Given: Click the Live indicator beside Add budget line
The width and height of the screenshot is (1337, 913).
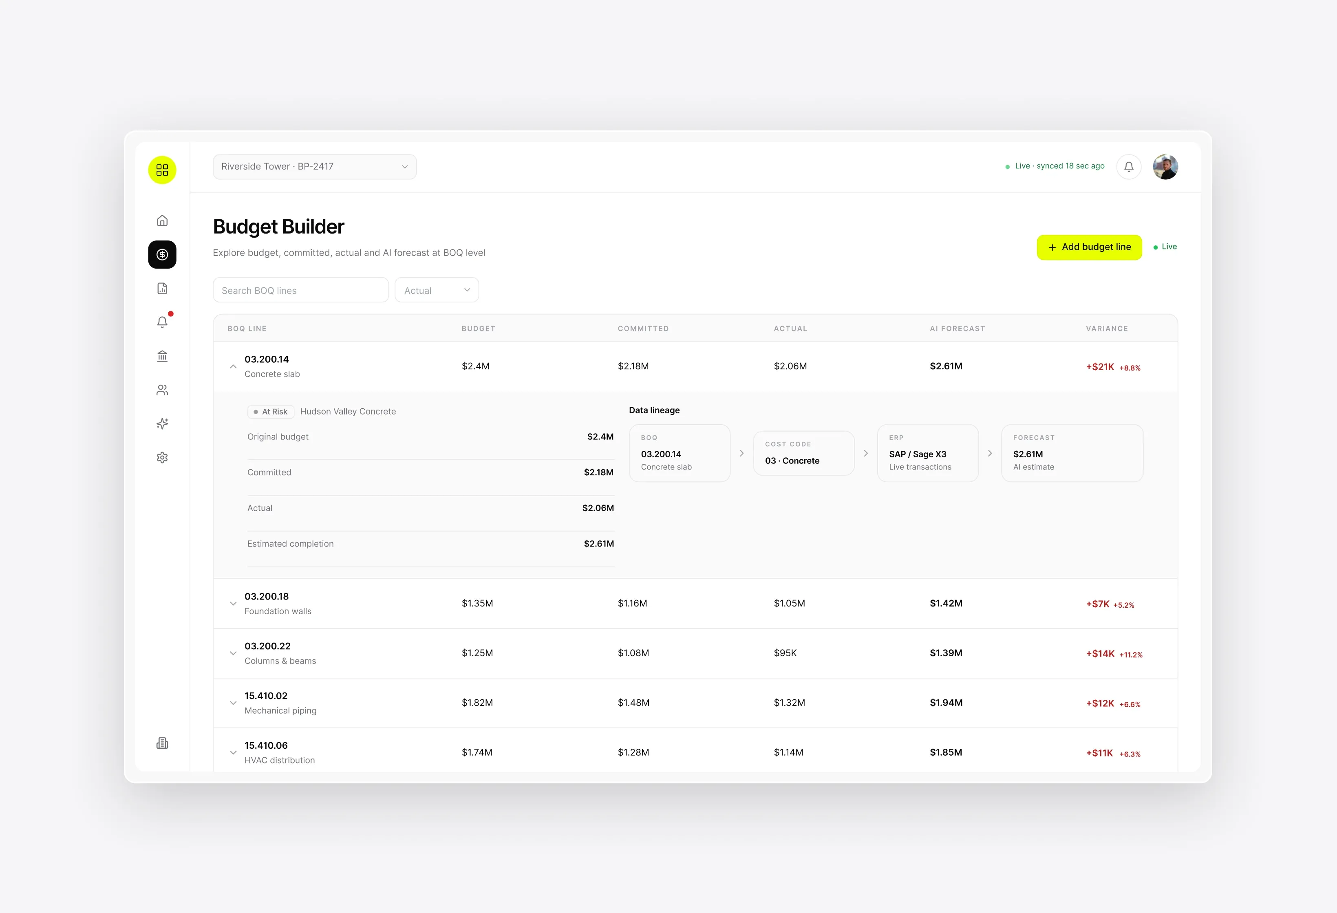Looking at the screenshot, I should pyautogui.click(x=1165, y=247).
